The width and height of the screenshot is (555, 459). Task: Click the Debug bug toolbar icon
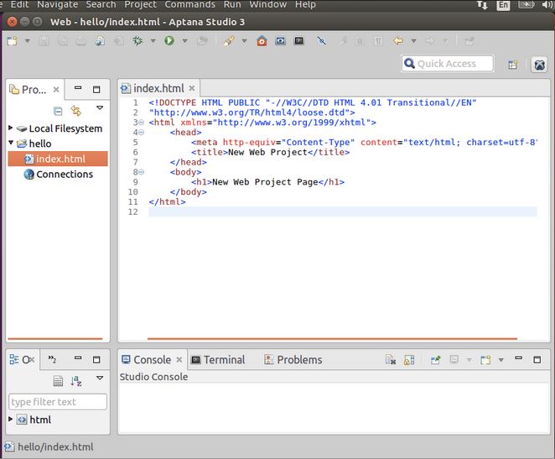137,41
